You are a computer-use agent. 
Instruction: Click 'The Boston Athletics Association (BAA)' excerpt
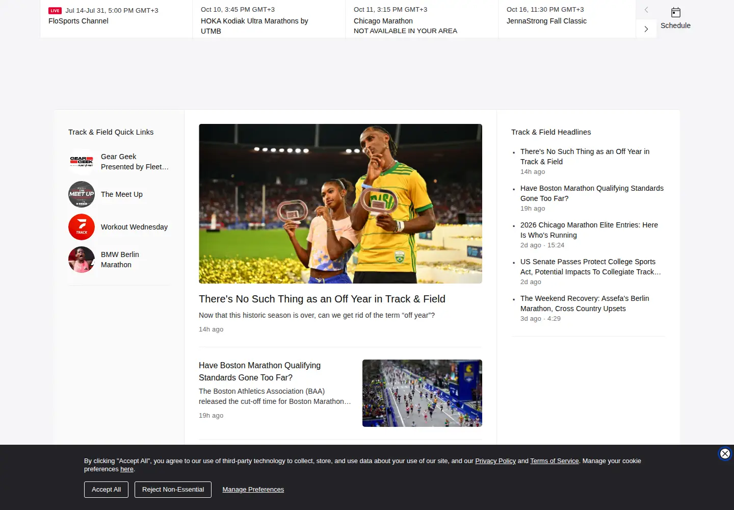point(275,396)
